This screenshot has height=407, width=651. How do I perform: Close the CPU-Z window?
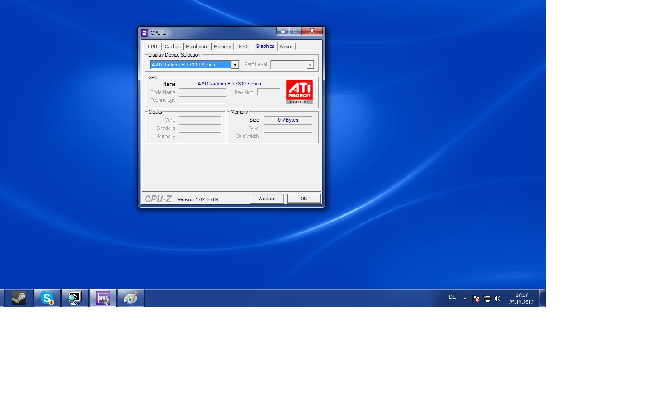pos(312,31)
